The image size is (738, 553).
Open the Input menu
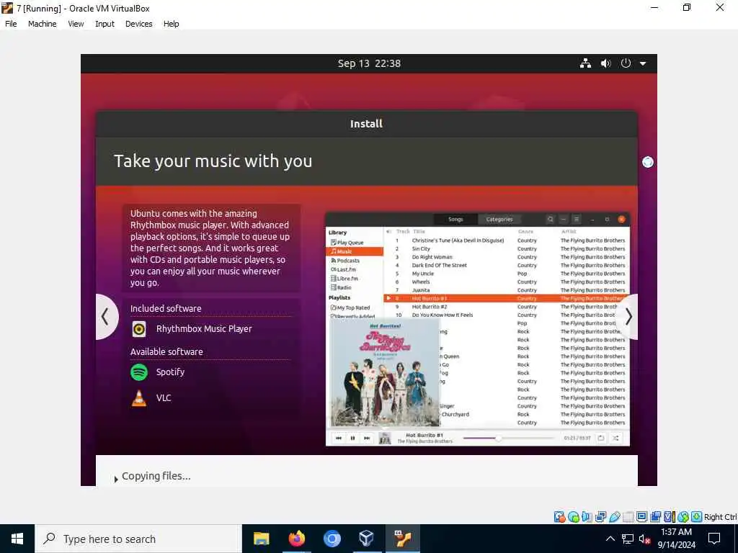[105, 24]
